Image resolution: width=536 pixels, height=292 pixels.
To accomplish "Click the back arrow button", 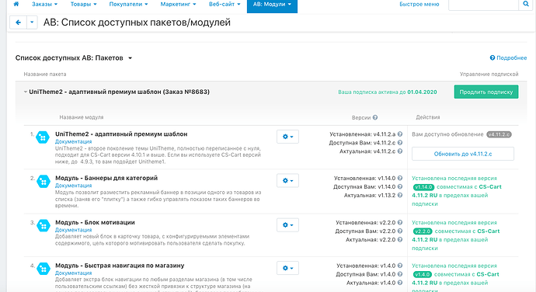I will tap(18, 23).
